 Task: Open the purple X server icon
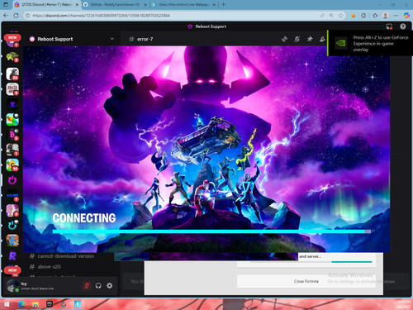(12, 104)
